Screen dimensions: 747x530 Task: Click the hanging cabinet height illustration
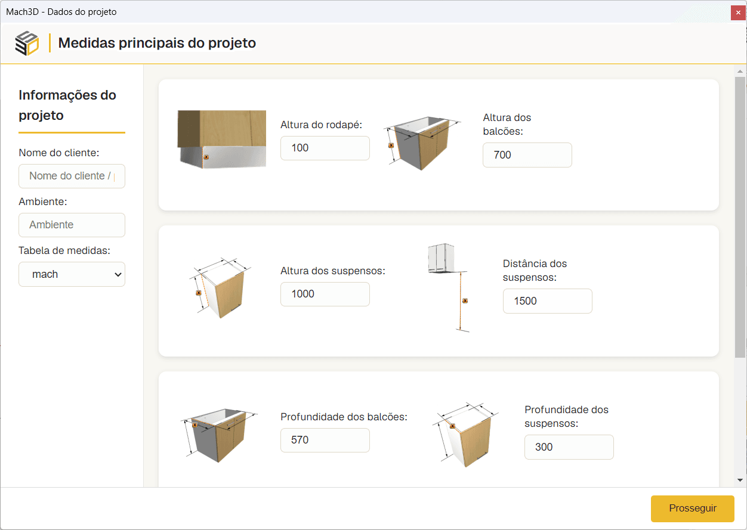coord(220,288)
